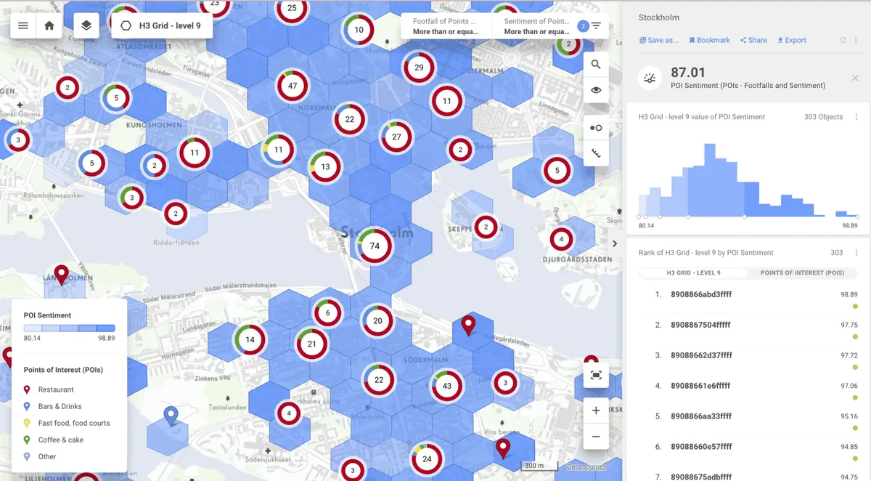Bookmark the current view
This screenshot has width=871, height=481.
click(x=709, y=40)
